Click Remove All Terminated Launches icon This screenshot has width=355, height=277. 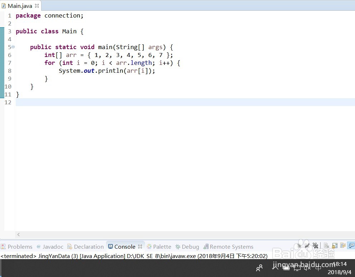coord(315,245)
